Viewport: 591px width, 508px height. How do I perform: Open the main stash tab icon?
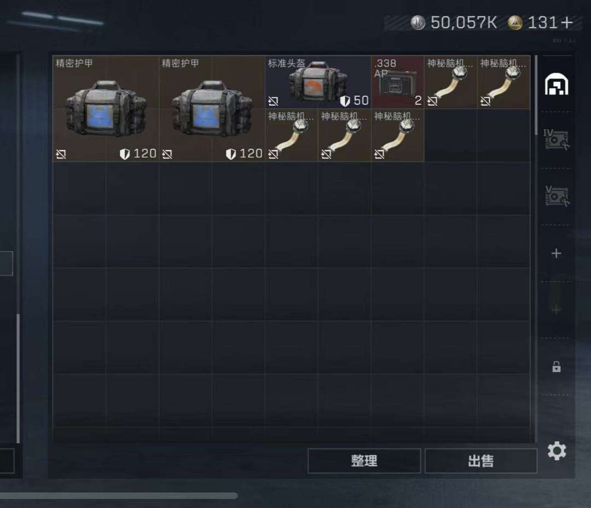pos(557,84)
